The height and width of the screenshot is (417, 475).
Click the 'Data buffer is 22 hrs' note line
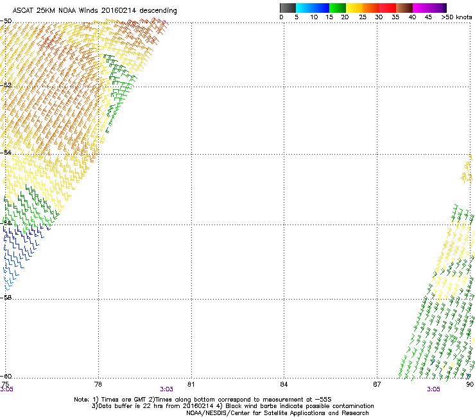tap(232, 406)
